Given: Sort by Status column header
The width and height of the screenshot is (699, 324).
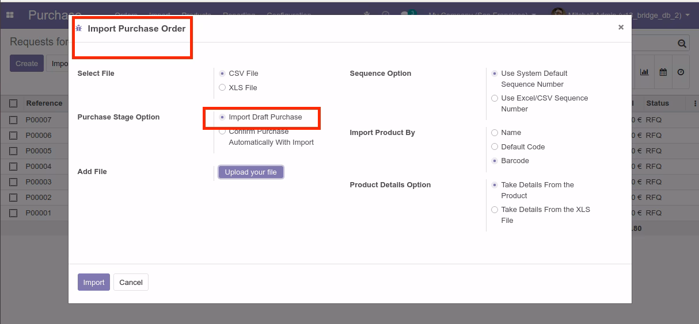Looking at the screenshot, I should (658, 103).
